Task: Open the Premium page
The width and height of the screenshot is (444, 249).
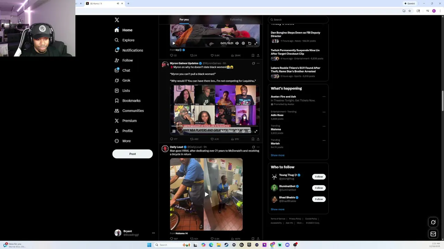Action: point(126,121)
